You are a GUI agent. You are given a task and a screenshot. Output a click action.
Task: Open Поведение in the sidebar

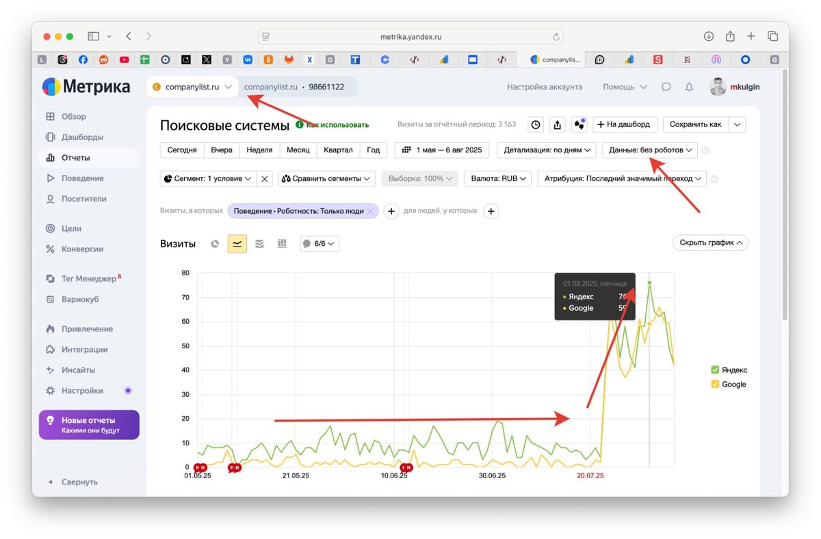click(x=75, y=178)
